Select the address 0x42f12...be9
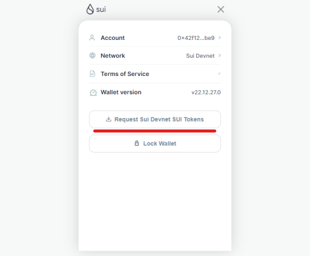The image size is (310, 256). (196, 38)
